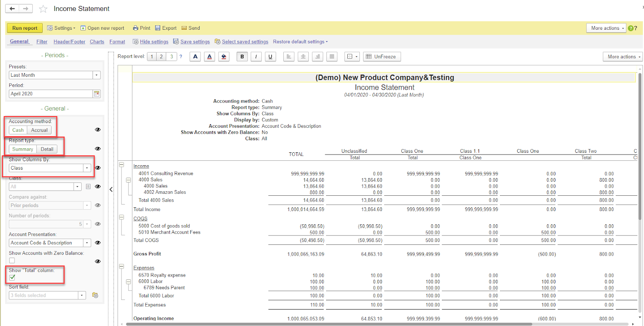644x326 pixels.
Task: Click Open new report
Action: (x=102, y=28)
